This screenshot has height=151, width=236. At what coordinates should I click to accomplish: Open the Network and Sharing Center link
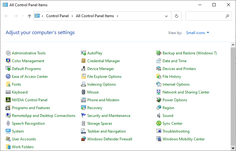(x=186, y=92)
